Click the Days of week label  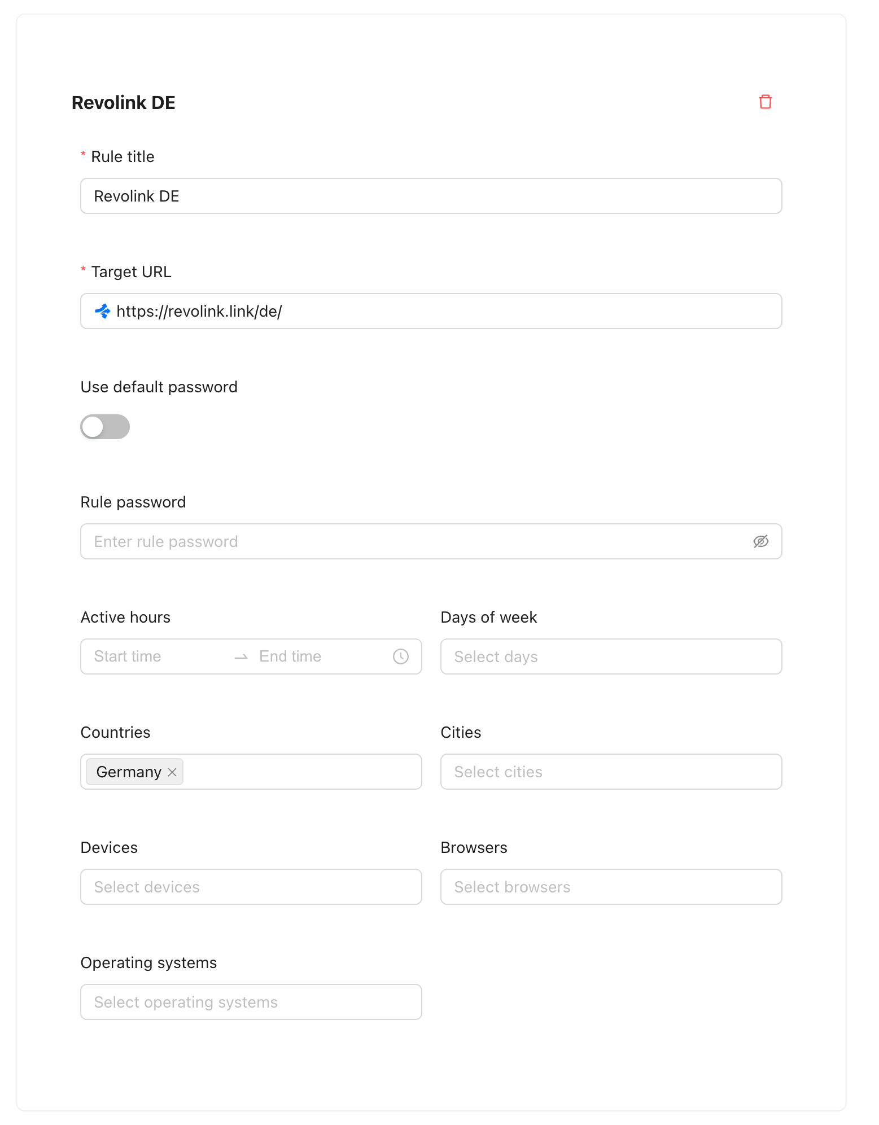489,618
